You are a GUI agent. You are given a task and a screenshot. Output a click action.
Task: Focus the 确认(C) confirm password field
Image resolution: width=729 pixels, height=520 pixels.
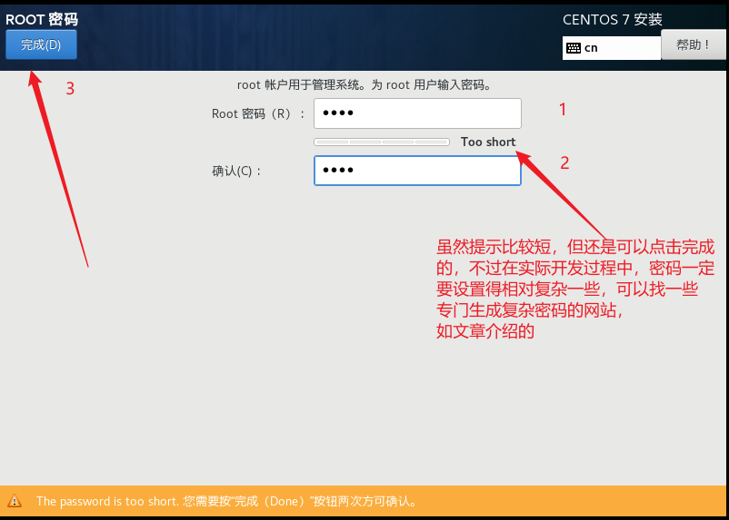tap(417, 171)
